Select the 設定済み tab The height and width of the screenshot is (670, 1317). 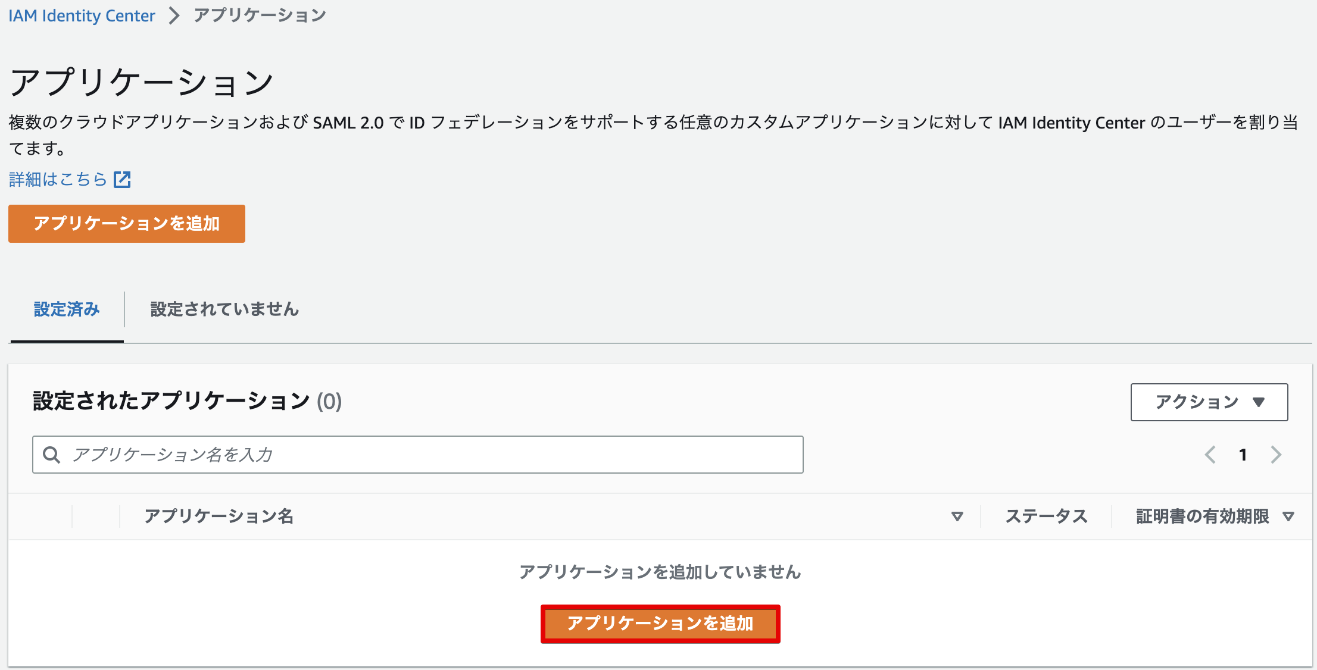[x=67, y=309]
